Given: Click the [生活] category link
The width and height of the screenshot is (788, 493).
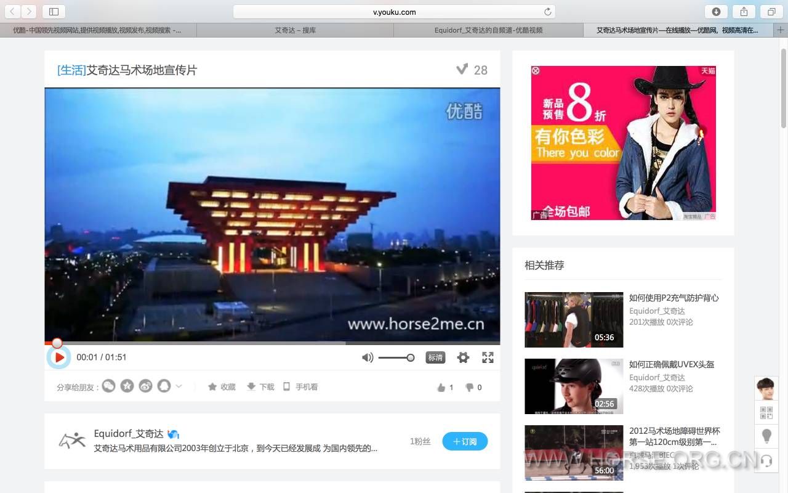Looking at the screenshot, I should coord(71,70).
